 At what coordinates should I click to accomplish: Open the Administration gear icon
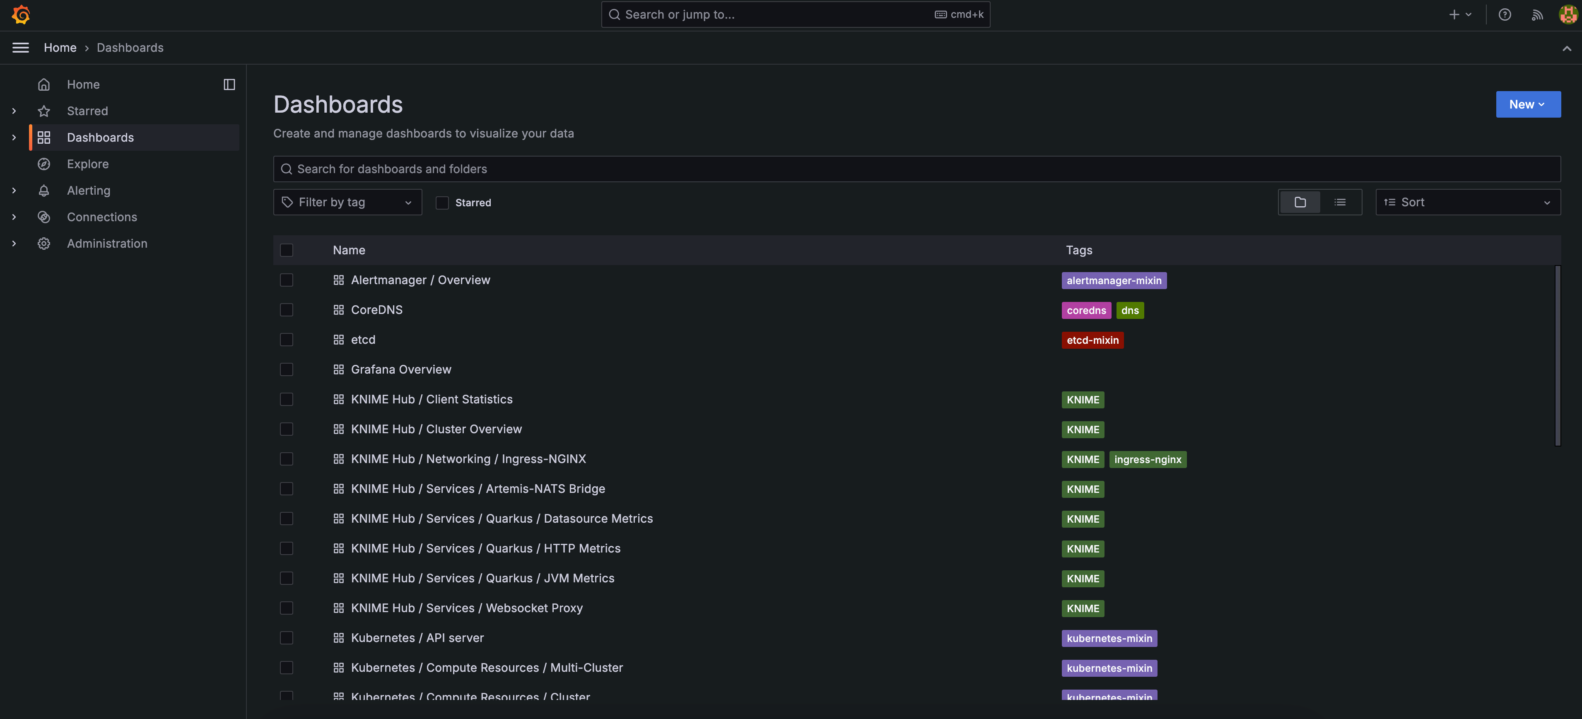point(43,243)
